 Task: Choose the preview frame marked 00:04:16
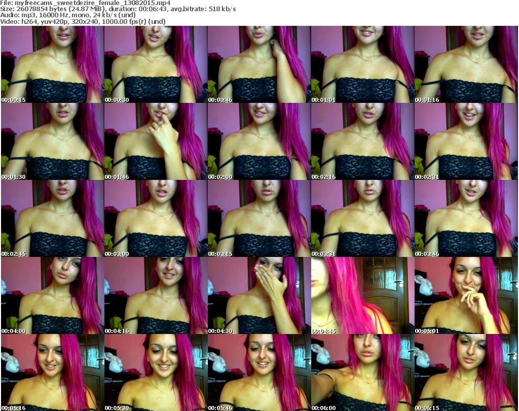pos(156,296)
